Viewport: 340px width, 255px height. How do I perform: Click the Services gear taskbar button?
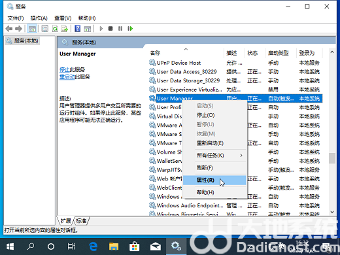point(176,246)
